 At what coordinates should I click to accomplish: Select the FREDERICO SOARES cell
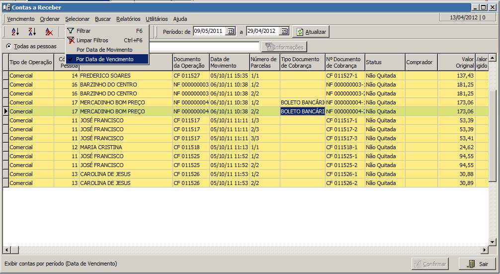point(126,76)
